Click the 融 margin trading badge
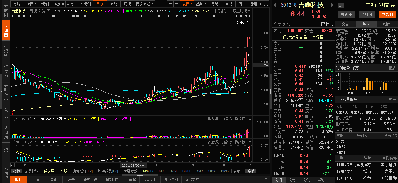 [341, 6]
